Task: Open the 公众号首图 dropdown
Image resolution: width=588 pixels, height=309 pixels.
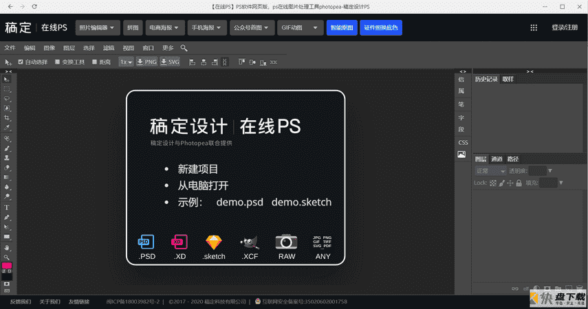Action: [252, 27]
